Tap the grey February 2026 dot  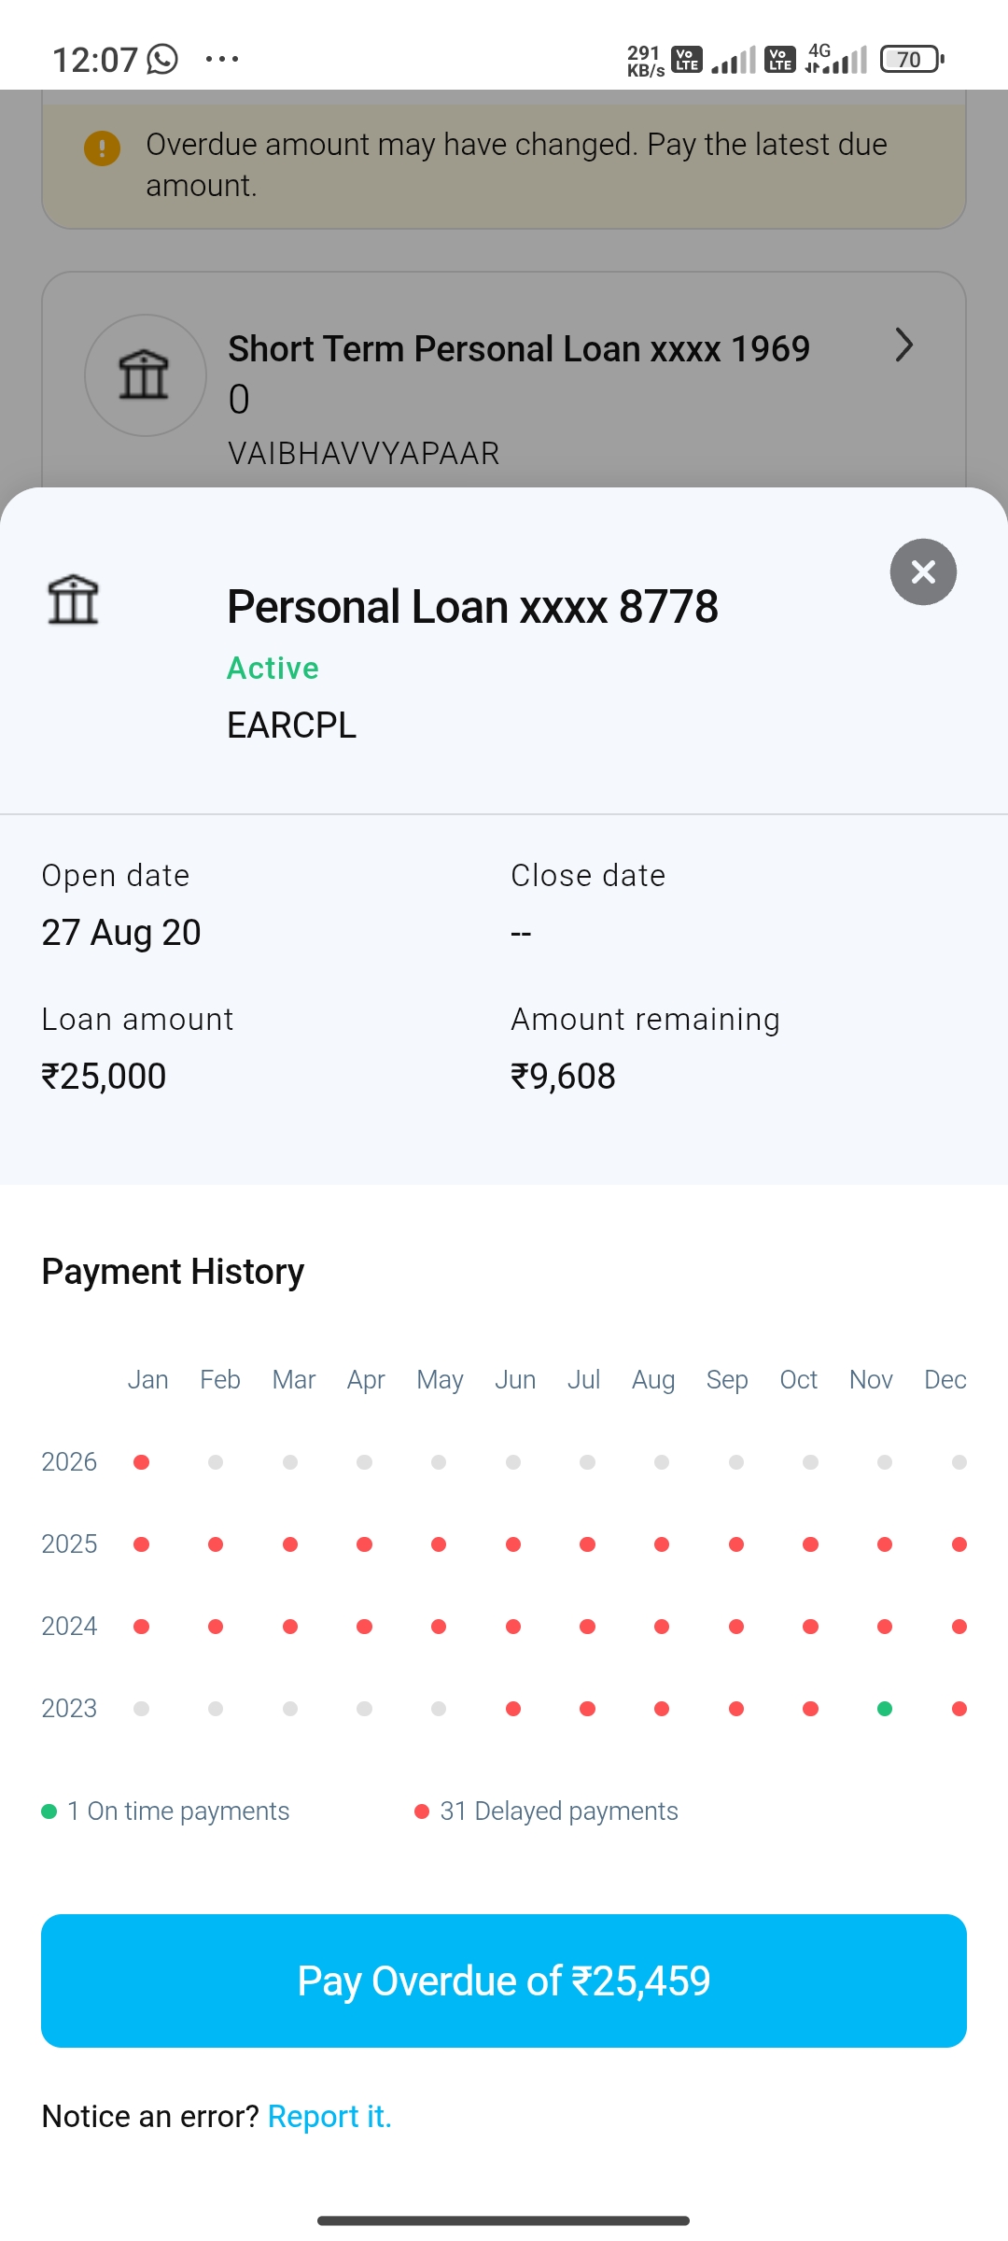pos(216,1462)
